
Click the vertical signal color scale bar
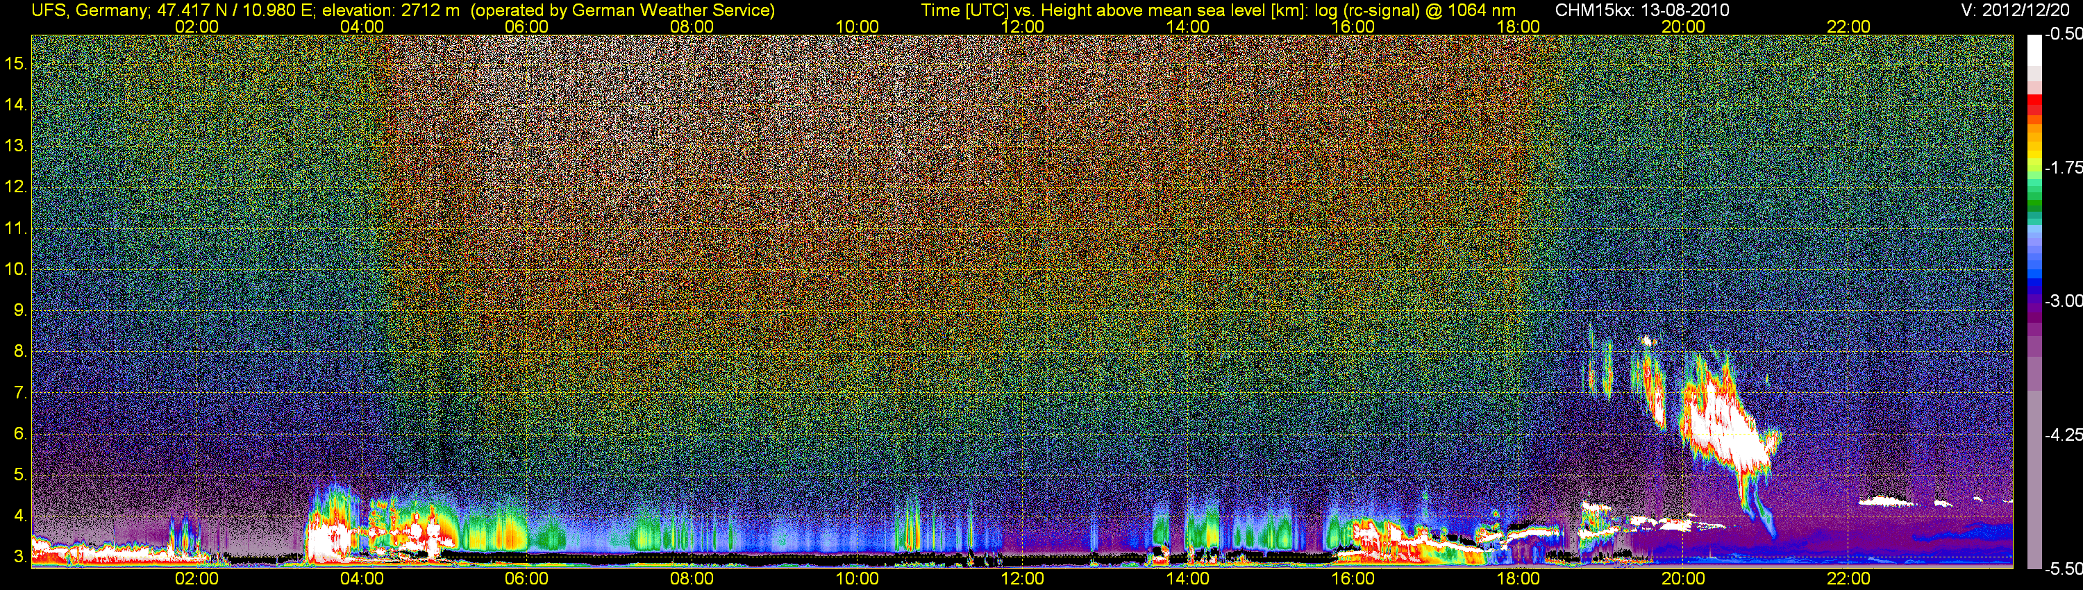tap(2034, 301)
